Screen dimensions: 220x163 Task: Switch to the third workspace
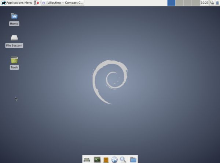tap(187, 3)
